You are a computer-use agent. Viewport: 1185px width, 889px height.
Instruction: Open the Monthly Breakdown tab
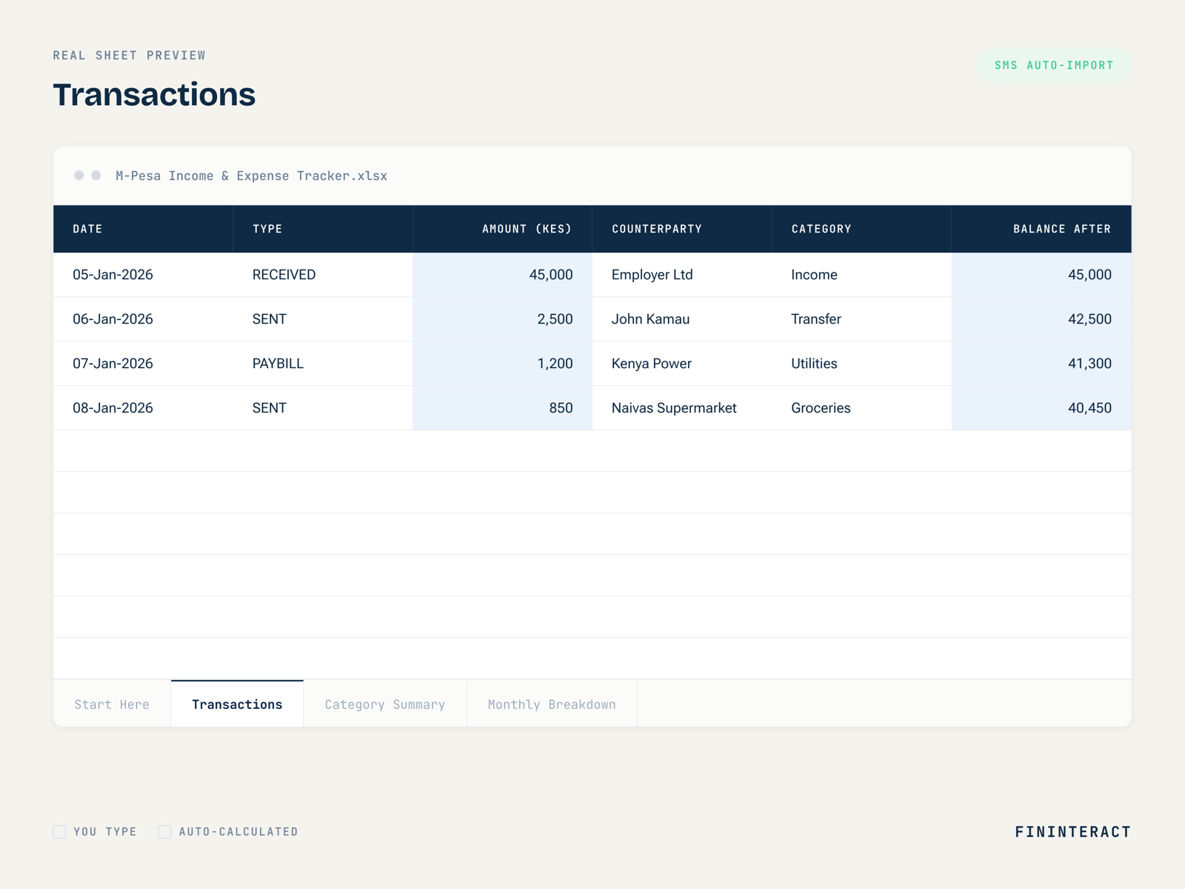point(552,704)
